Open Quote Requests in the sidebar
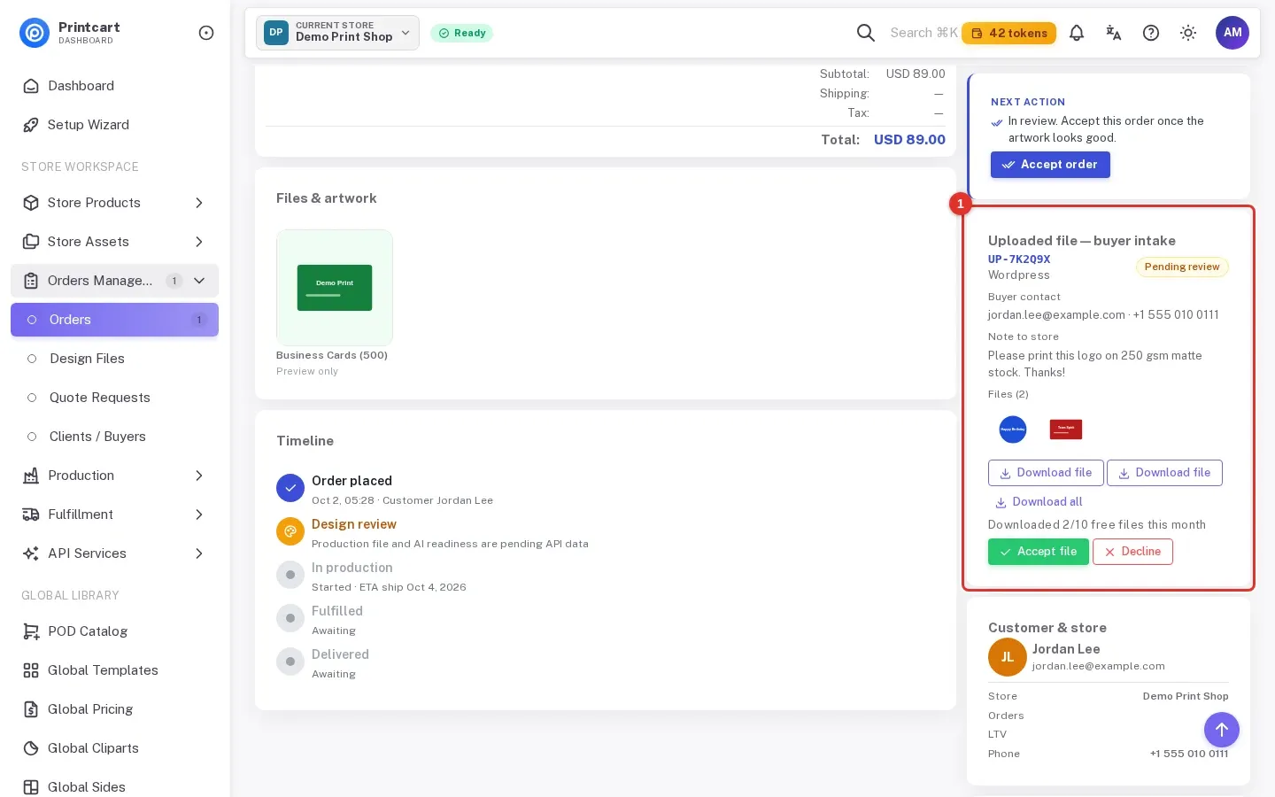Screen dimensions: 1275x797 pyautogui.click(x=114, y=398)
